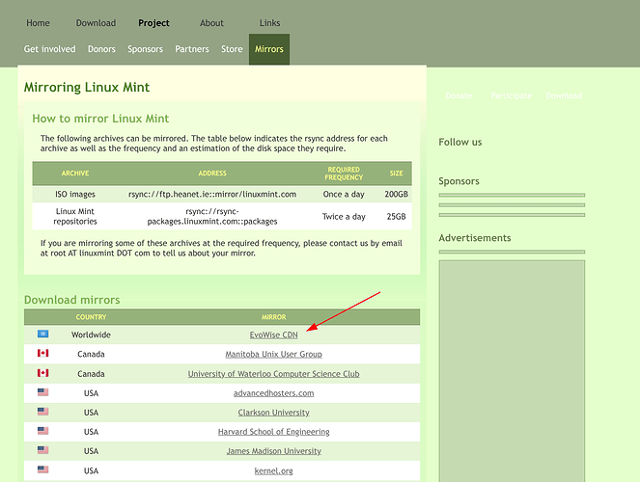Viewport: 640px width, 482px height.
Task: Click the ARCHIVE column header
Action: point(75,174)
